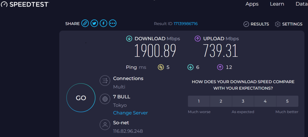This screenshot has width=308, height=137.
Task: Click the Connections multi icon
Action: (x=105, y=80)
